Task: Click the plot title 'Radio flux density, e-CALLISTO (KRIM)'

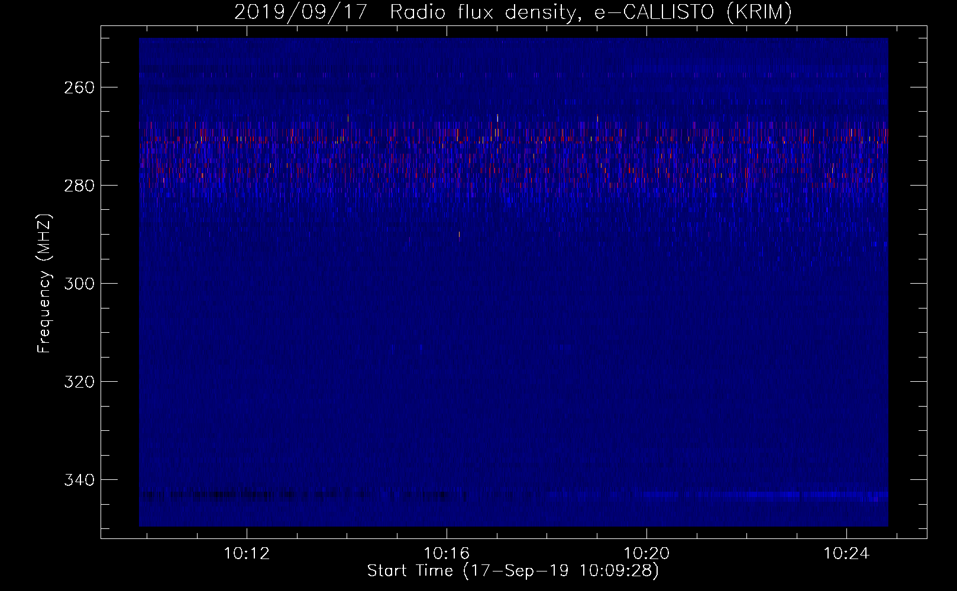Action: (x=590, y=12)
